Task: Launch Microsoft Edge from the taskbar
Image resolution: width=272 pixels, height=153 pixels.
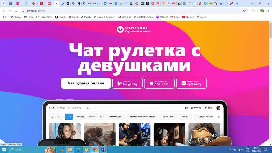Action: pyautogui.click(x=78, y=150)
